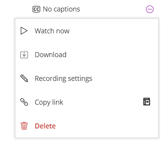Open the recording options ellipsis button
Viewport: 167px width, 143px height.
pos(150,9)
